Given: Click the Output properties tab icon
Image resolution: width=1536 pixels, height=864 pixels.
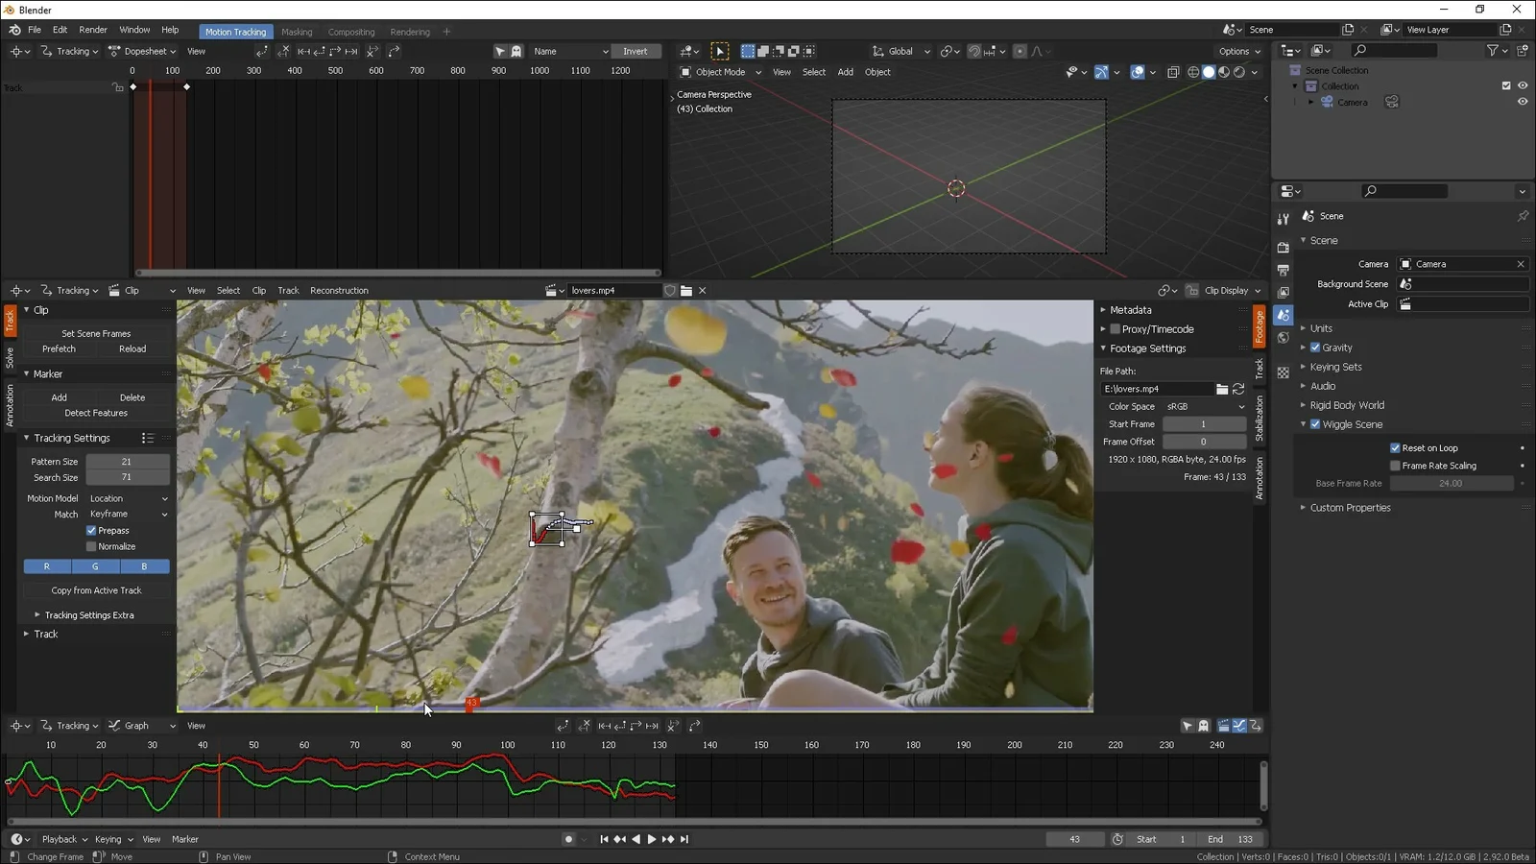Looking at the screenshot, I should pyautogui.click(x=1284, y=271).
